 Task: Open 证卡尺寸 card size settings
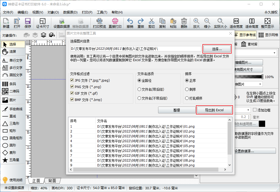[x=42, y=23]
